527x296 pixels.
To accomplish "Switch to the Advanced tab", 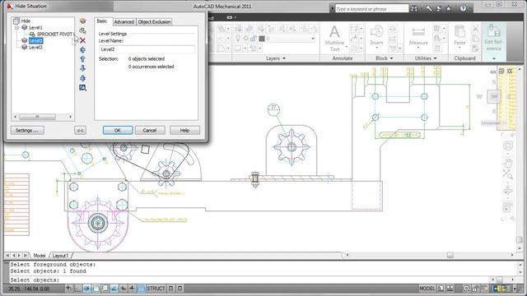I will point(124,22).
